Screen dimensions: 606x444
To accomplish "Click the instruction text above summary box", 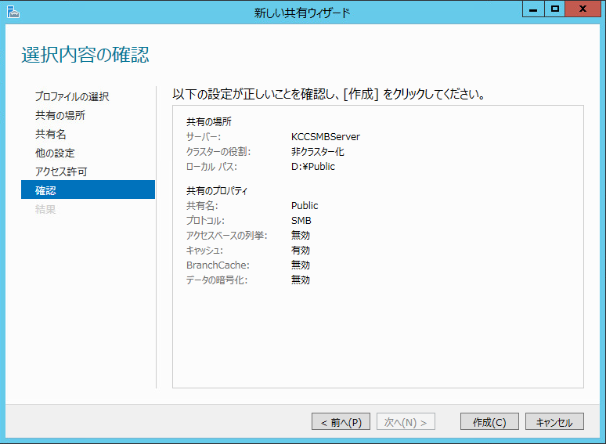I will [329, 94].
